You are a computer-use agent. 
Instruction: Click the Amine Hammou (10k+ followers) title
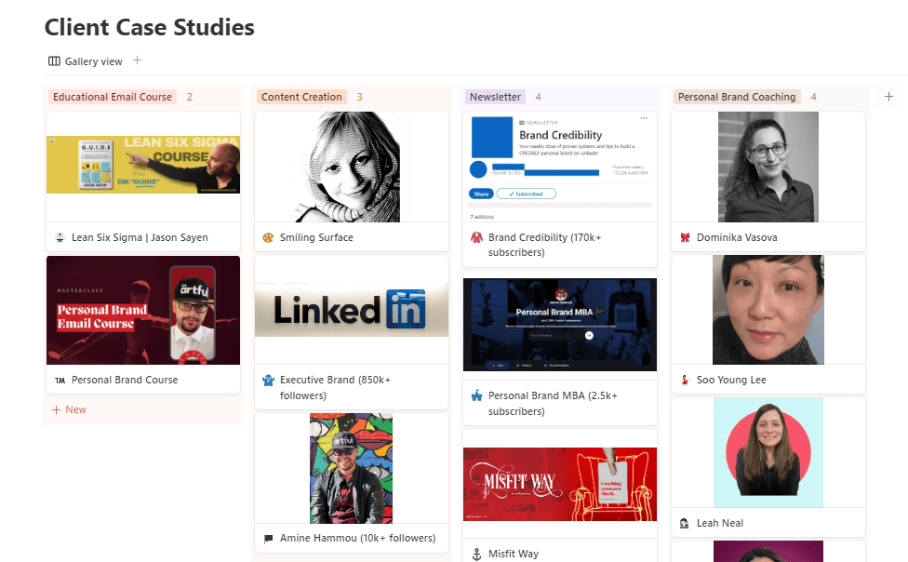click(x=357, y=538)
